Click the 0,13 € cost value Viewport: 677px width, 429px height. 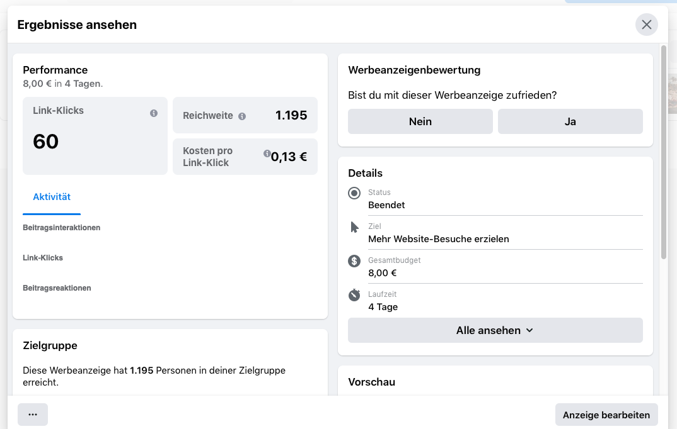click(289, 157)
